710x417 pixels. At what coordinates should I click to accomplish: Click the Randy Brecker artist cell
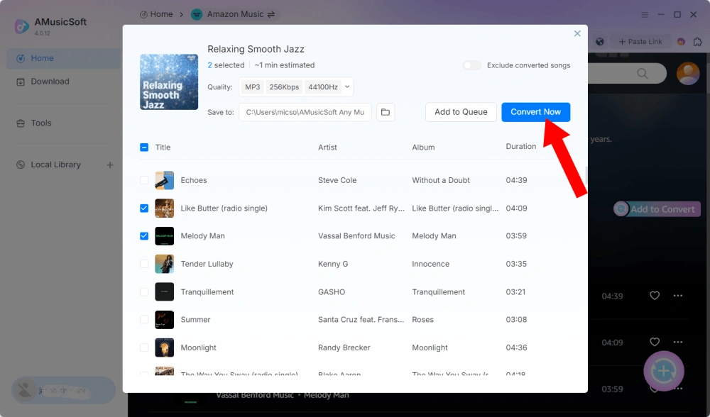click(x=344, y=347)
